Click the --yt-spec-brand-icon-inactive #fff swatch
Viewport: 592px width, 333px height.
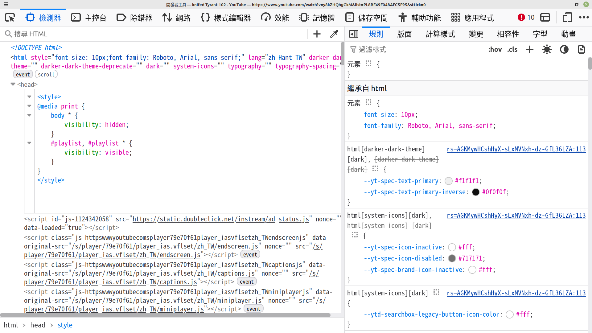[x=472, y=270]
